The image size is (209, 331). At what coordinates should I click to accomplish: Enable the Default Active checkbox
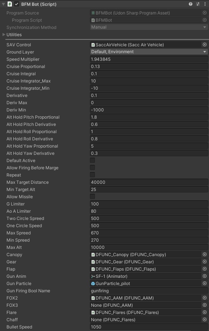coord(92,160)
